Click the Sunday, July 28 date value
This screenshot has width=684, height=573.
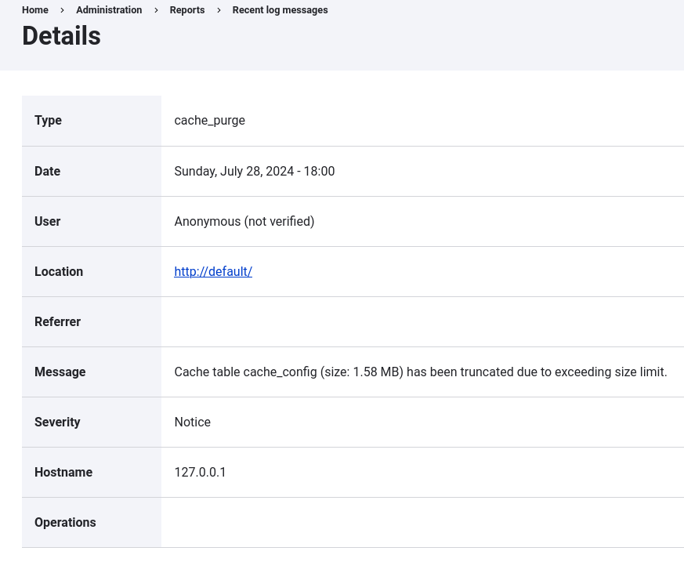tap(254, 171)
